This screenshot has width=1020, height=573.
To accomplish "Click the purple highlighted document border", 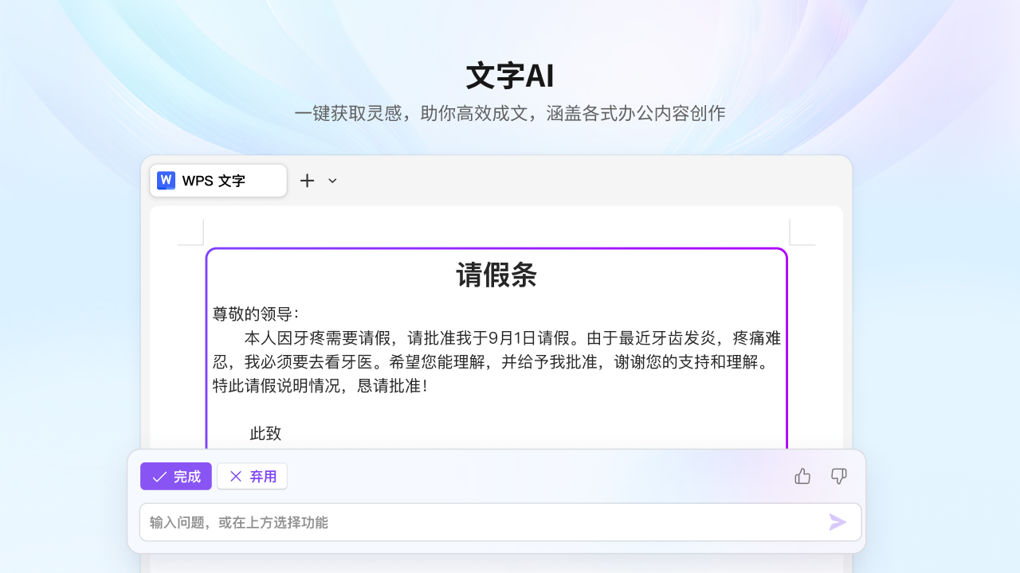I will (496, 248).
